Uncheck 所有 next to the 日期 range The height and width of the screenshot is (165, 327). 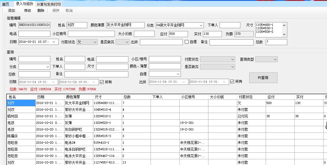click(102, 82)
